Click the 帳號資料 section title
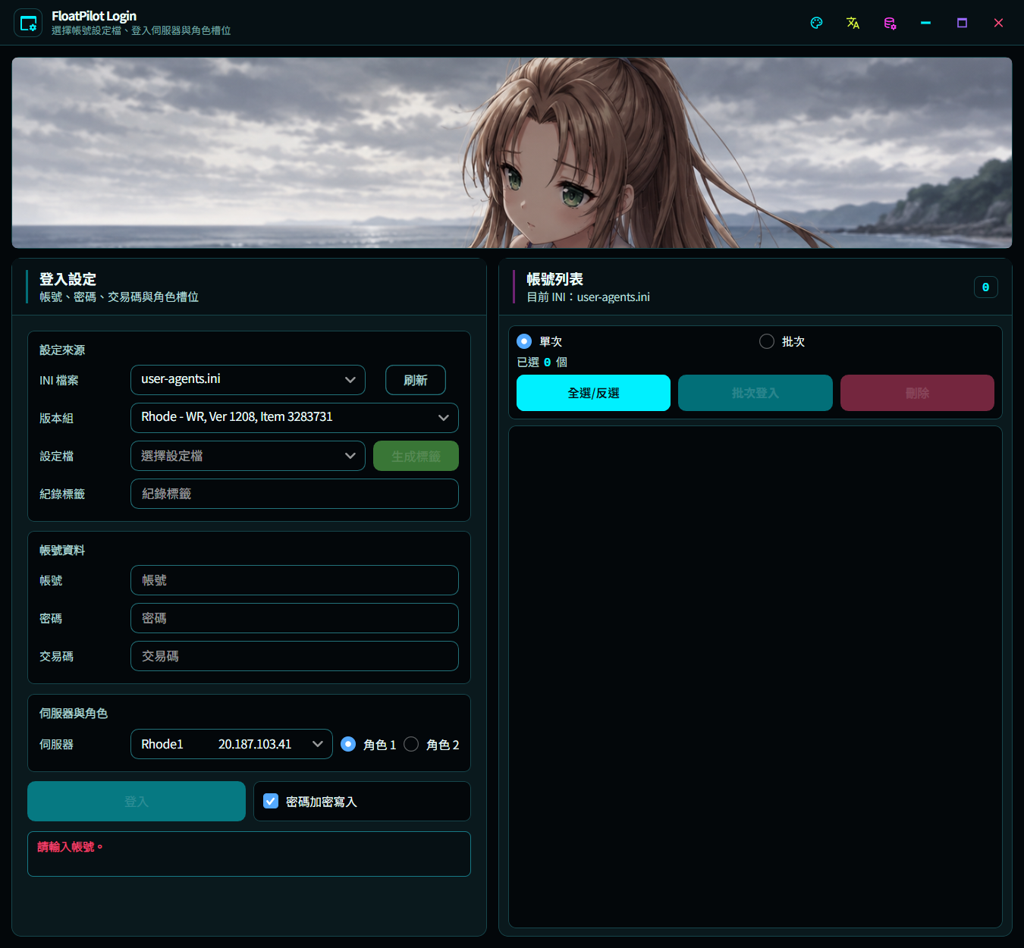 62,551
